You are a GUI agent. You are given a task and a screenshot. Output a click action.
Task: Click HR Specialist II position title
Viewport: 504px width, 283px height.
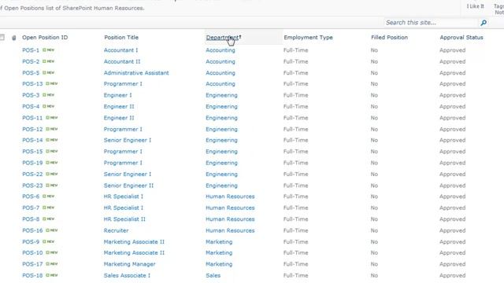(124, 219)
